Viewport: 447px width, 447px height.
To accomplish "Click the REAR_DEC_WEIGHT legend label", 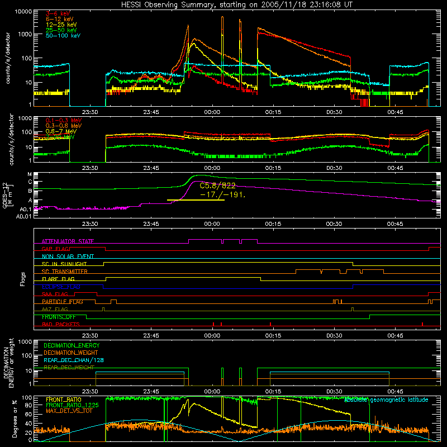I will (x=69, y=368).
